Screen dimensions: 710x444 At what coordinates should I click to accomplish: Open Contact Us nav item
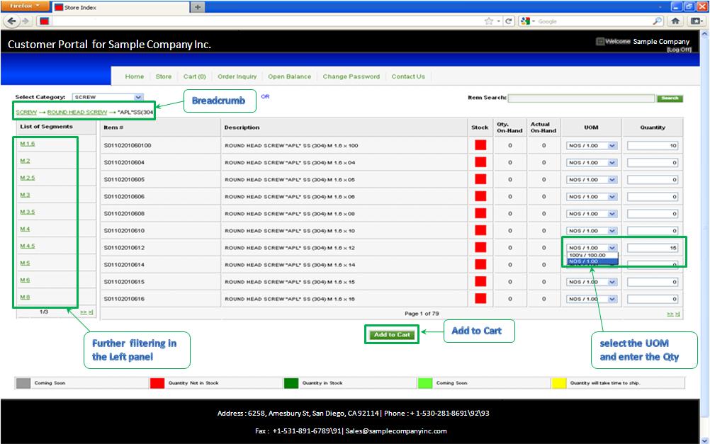(x=408, y=76)
